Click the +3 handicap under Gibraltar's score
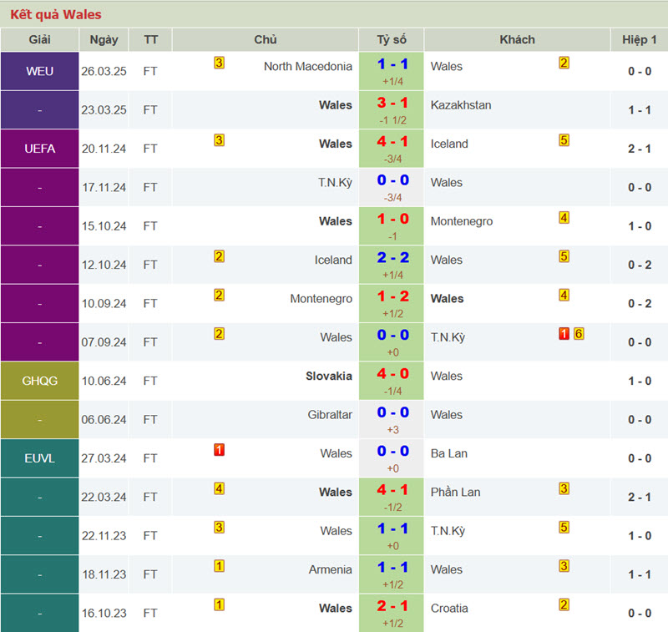Image resolution: width=668 pixels, height=632 pixels. pos(392,430)
